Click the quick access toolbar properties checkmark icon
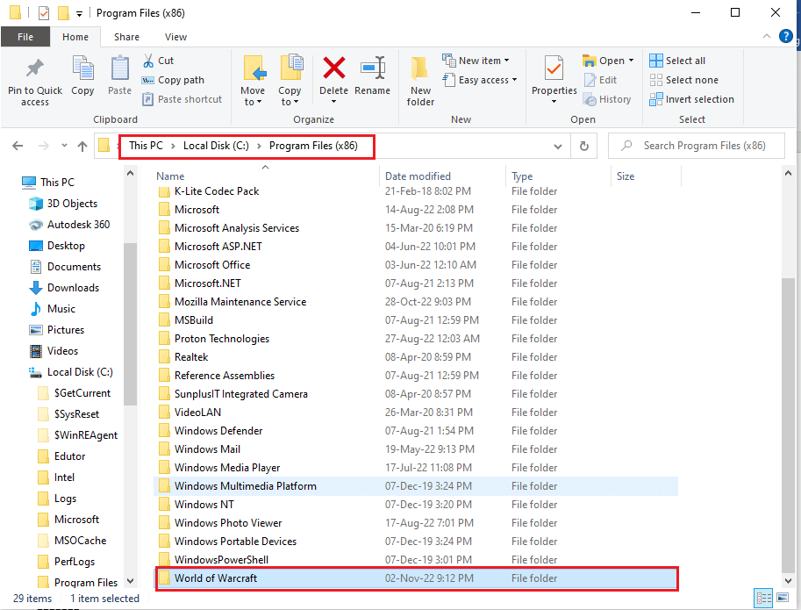This screenshot has width=801, height=610. click(44, 13)
